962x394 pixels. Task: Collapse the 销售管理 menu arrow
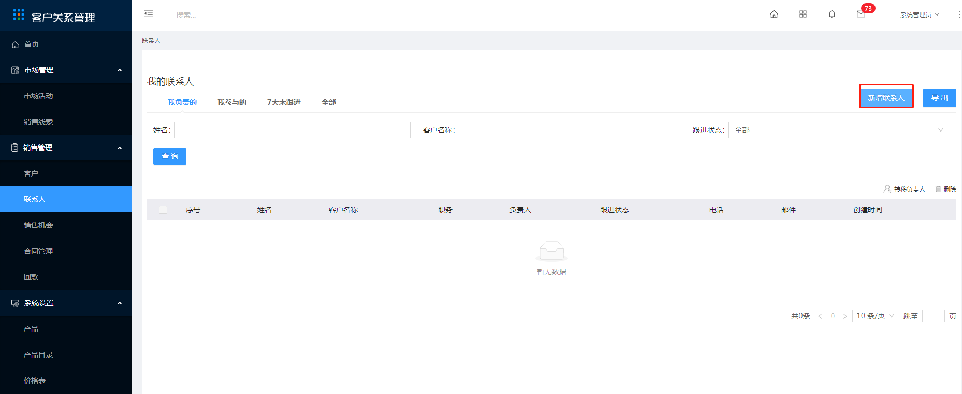click(120, 148)
